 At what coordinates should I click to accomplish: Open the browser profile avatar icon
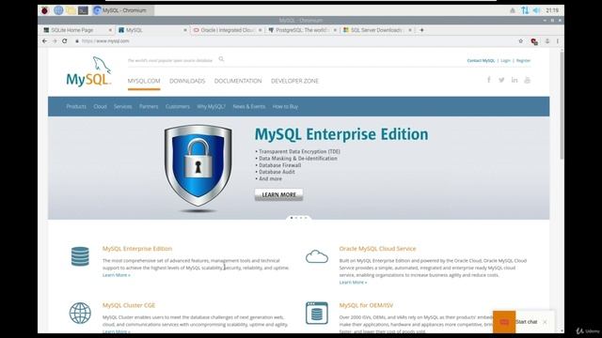click(x=547, y=41)
